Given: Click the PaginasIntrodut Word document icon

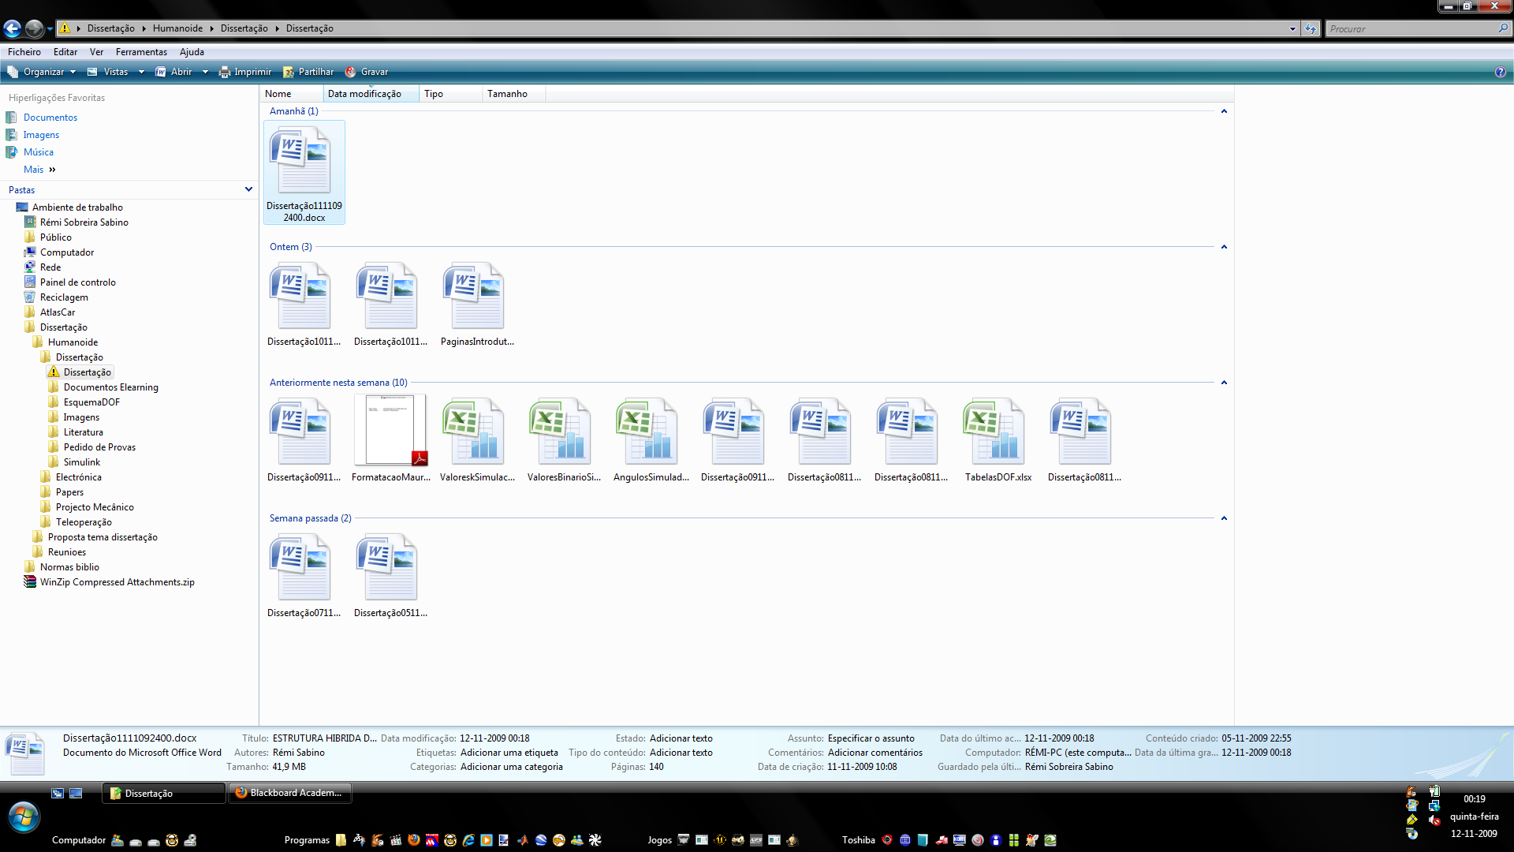Looking at the screenshot, I should coord(474,296).
